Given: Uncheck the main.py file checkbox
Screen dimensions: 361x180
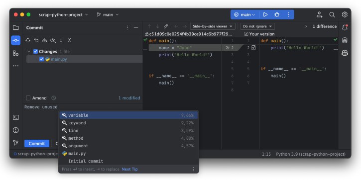Looking at the screenshot, I should [x=41, y=59].
